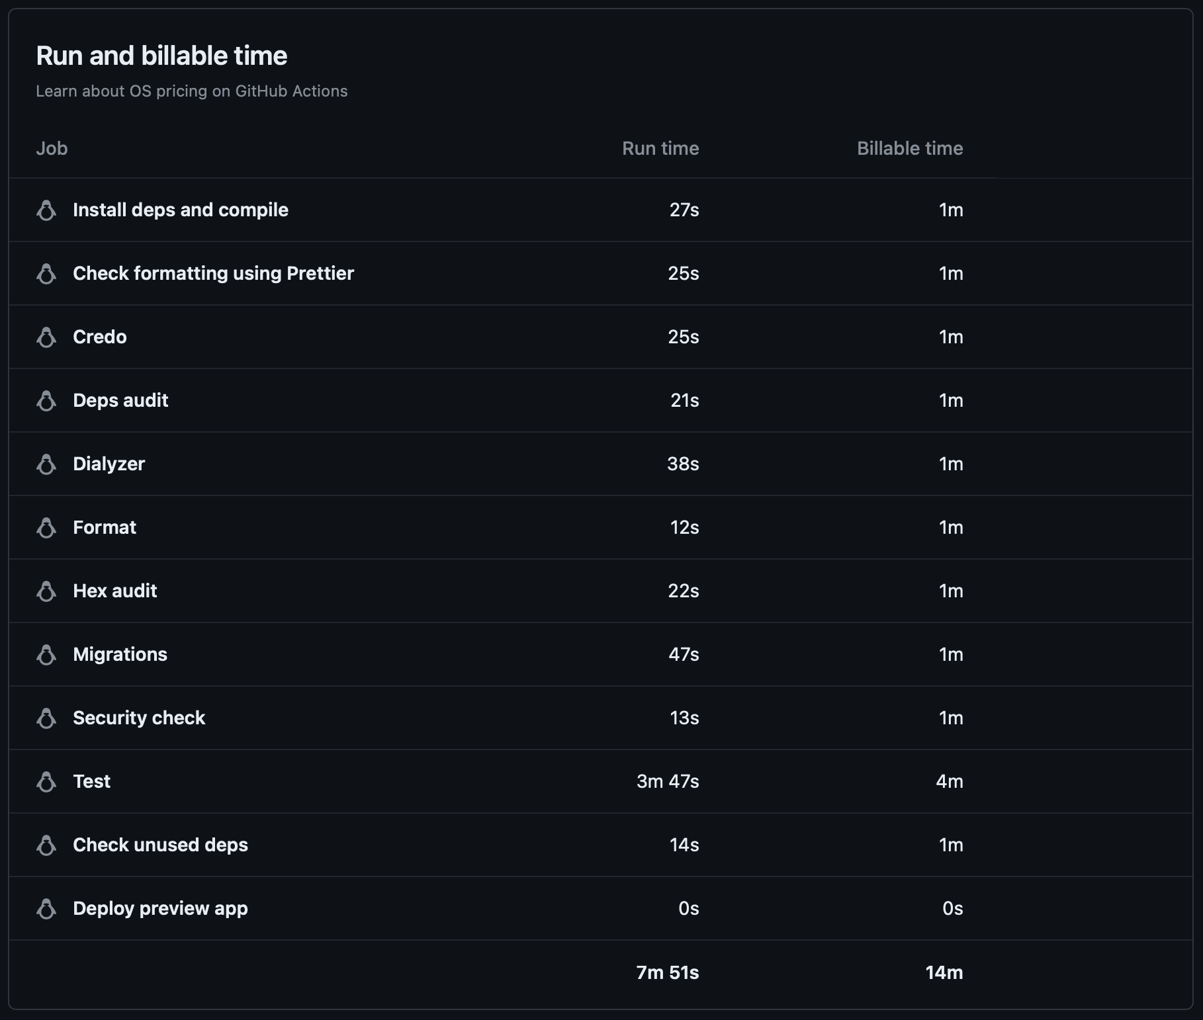
Task: Click the Check unused deps job name
Action: pos(160,845)
